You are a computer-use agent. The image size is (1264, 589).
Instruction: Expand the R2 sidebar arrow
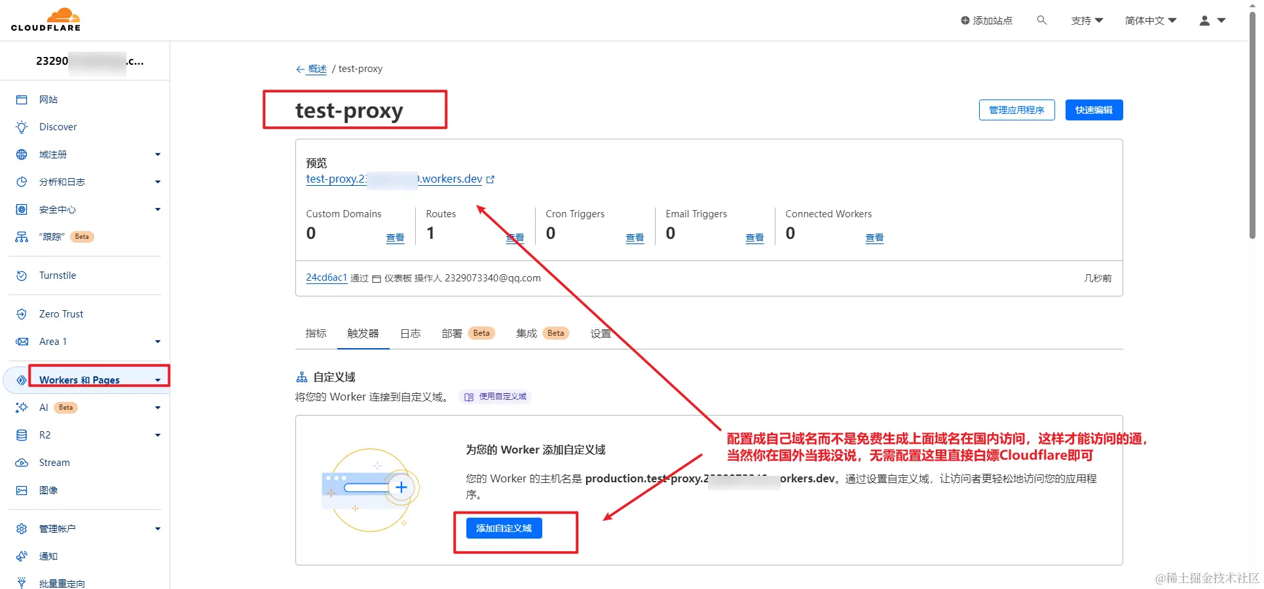tap(157, 435)
